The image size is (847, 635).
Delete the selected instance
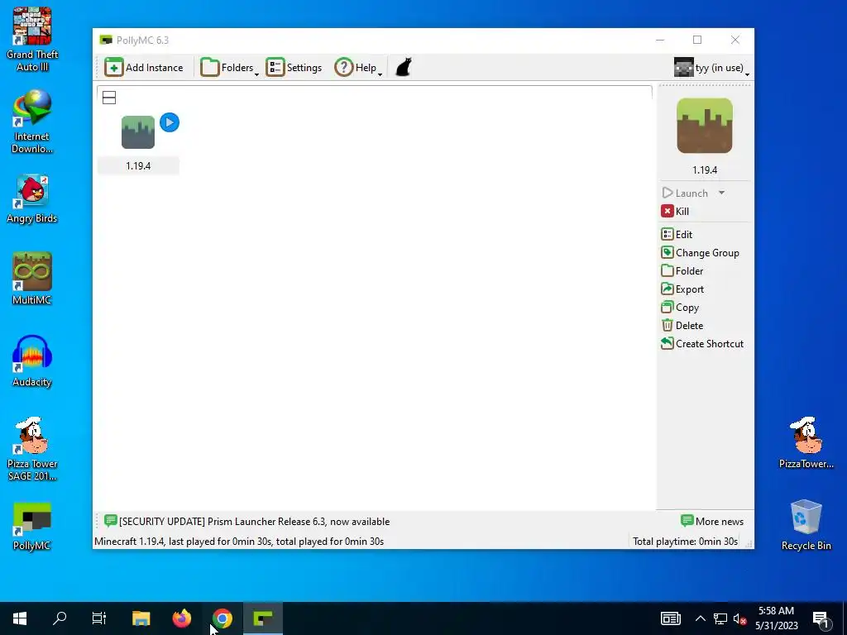coord(682,326)
